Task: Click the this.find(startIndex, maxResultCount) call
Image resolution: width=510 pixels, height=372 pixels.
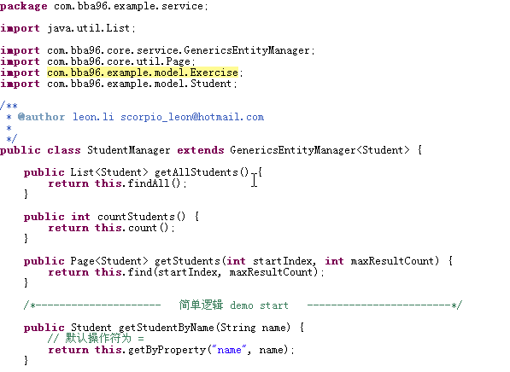Action: (x=207, y=272)
